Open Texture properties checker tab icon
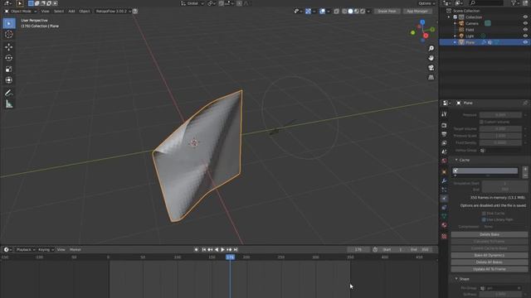 click(444, 236)
